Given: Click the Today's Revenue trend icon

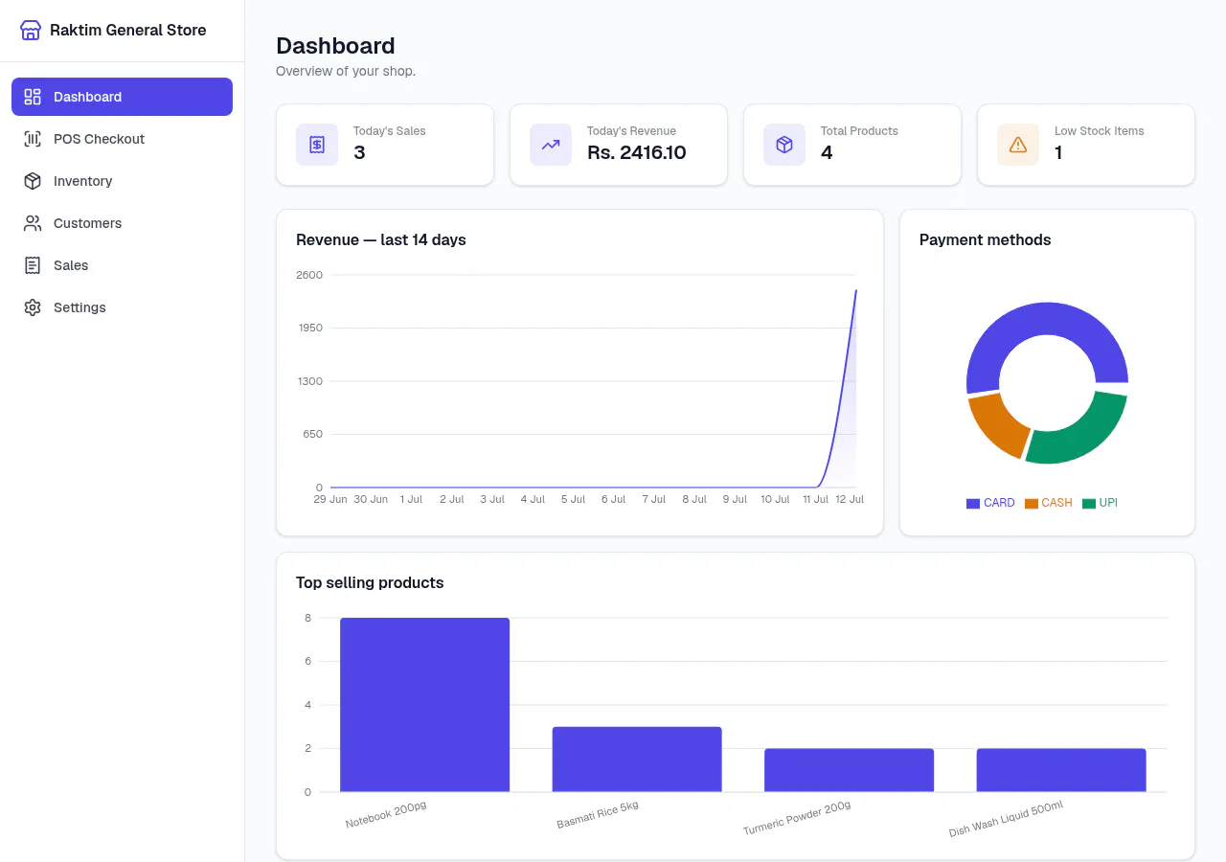Looking at the screenshot, I should [x=551, y=145].
